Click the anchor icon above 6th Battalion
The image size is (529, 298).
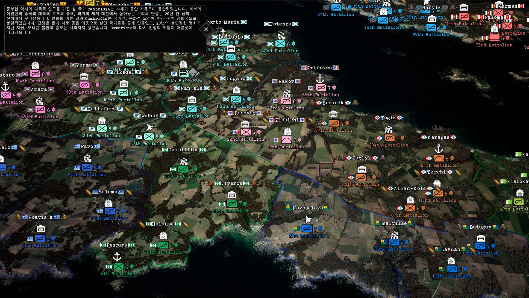point(117,256)
